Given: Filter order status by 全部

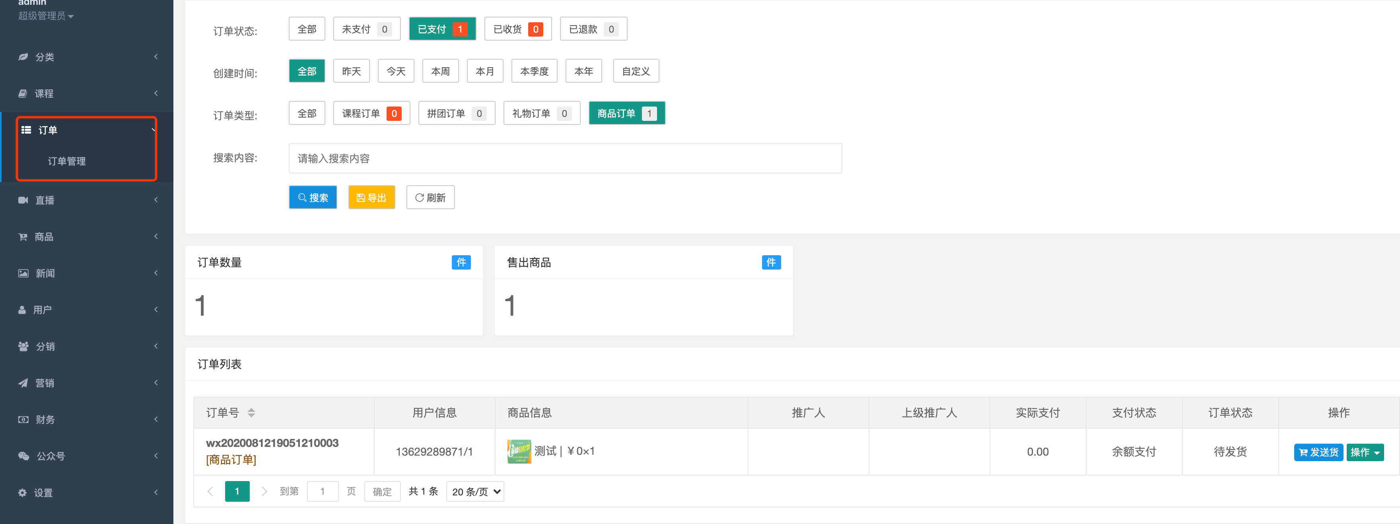Looking at the screenshot, I should (x=307, y=29).
